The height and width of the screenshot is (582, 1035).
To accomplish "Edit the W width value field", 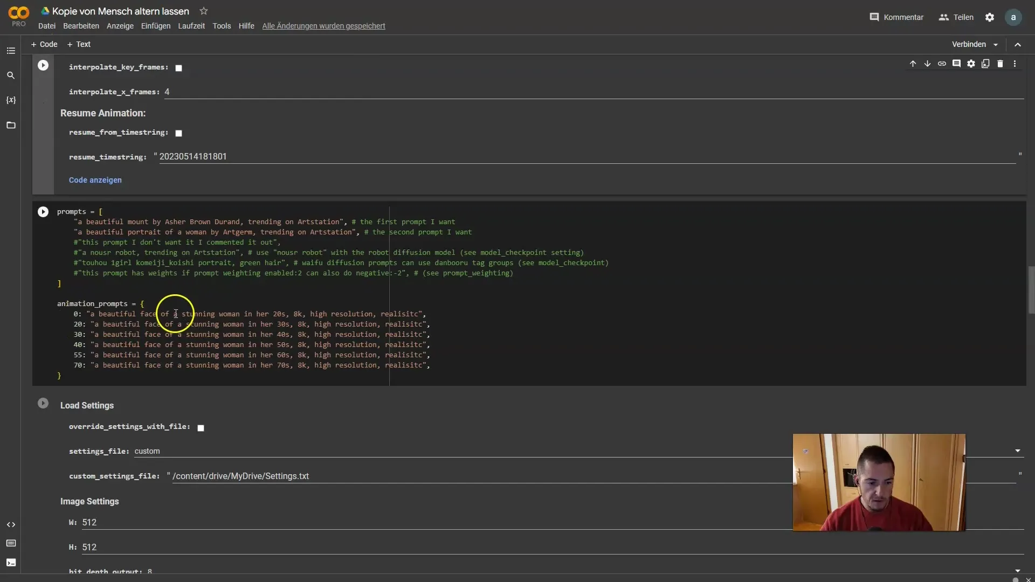I will 553,523.
